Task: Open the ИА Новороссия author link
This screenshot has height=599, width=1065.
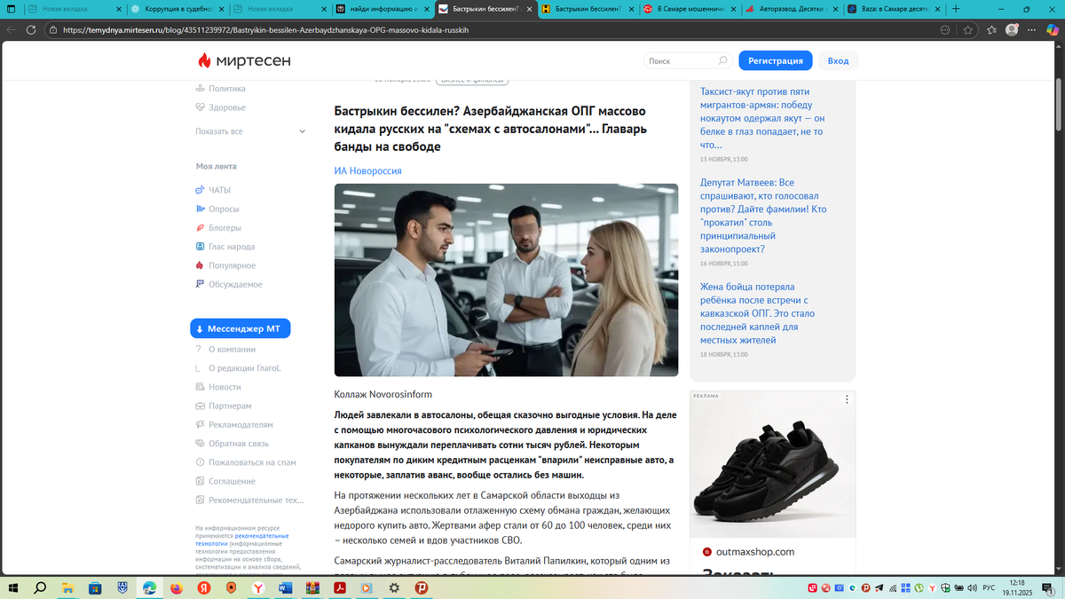Action: point(367,170)
